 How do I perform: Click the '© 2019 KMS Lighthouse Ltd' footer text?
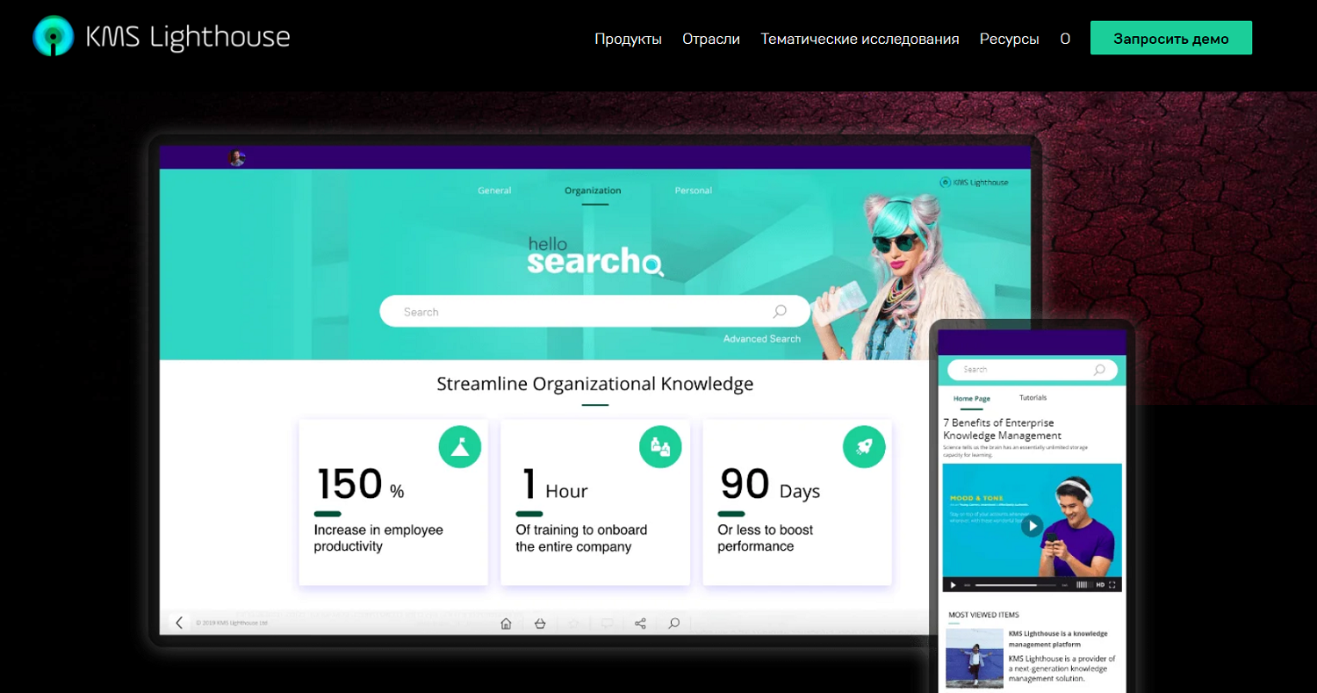pyautogui.click(x=231, y=623)
